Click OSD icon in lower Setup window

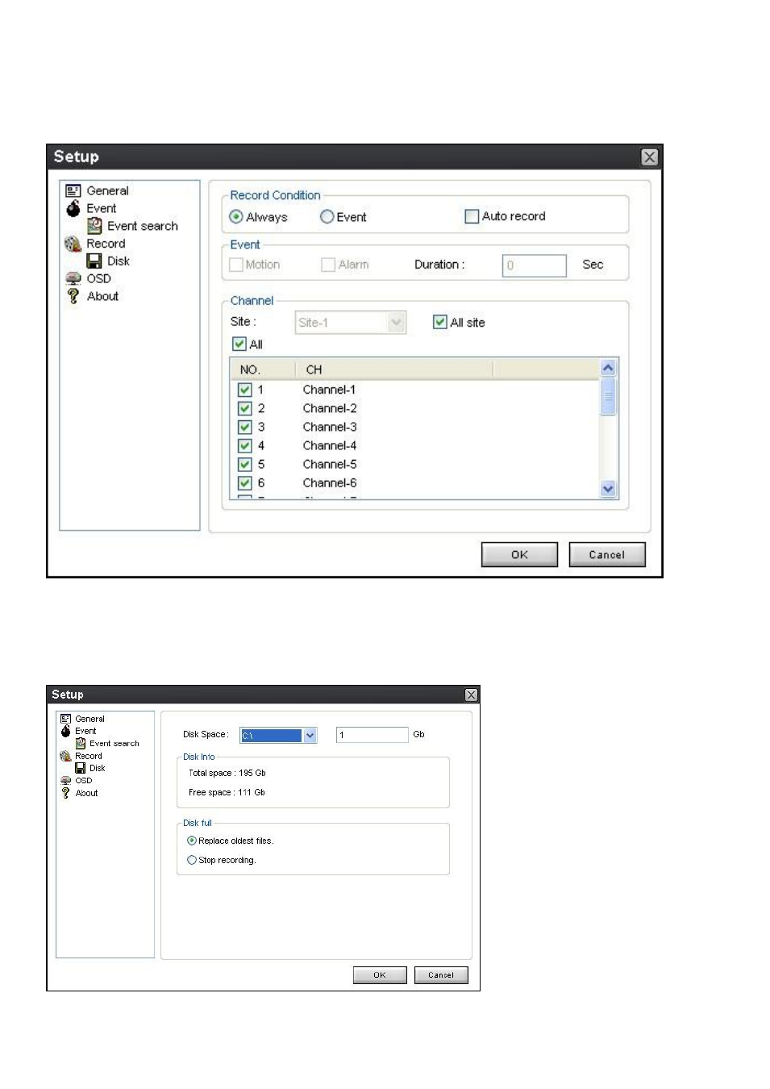pos(66,781)
